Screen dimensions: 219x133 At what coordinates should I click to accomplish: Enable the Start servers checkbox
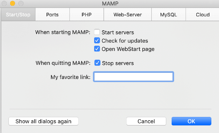pyautogui.click(x=97, y=32)
